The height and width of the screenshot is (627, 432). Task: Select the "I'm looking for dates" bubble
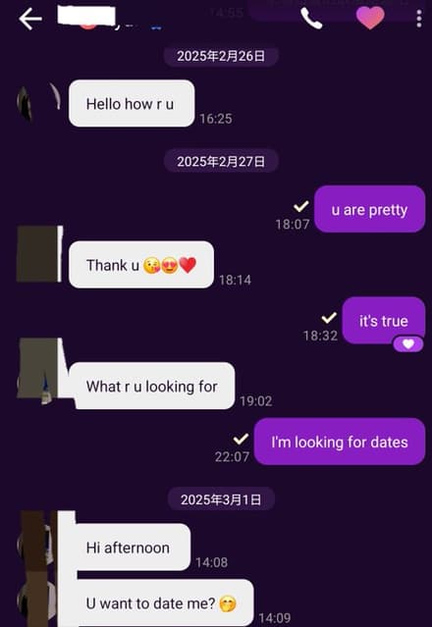(x=340, y=442)
